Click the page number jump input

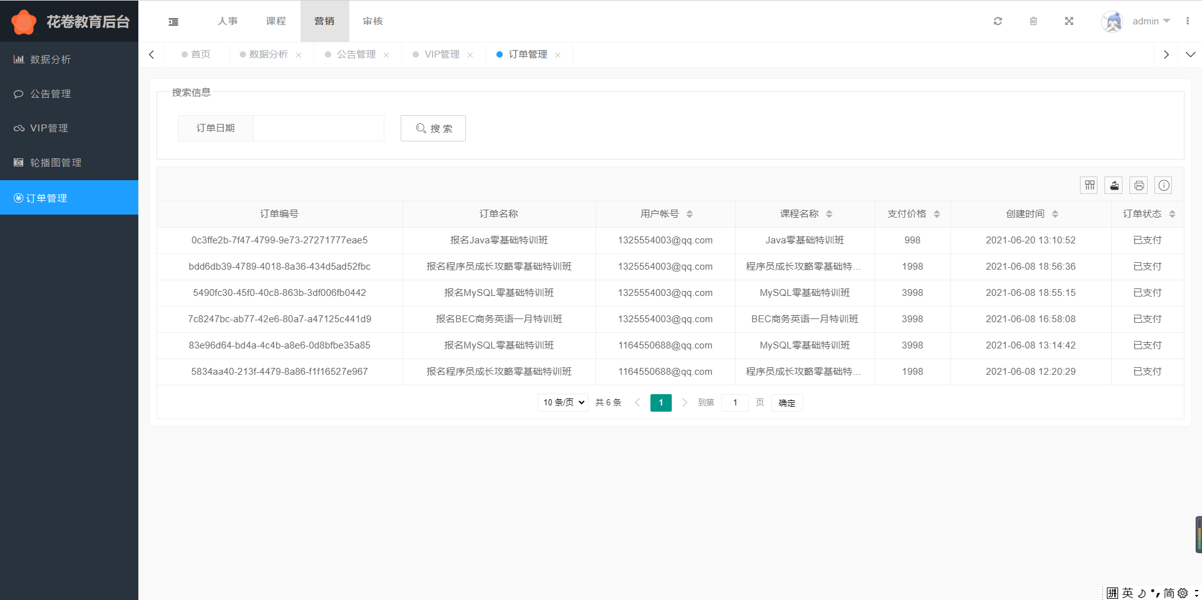click(735, 403)
